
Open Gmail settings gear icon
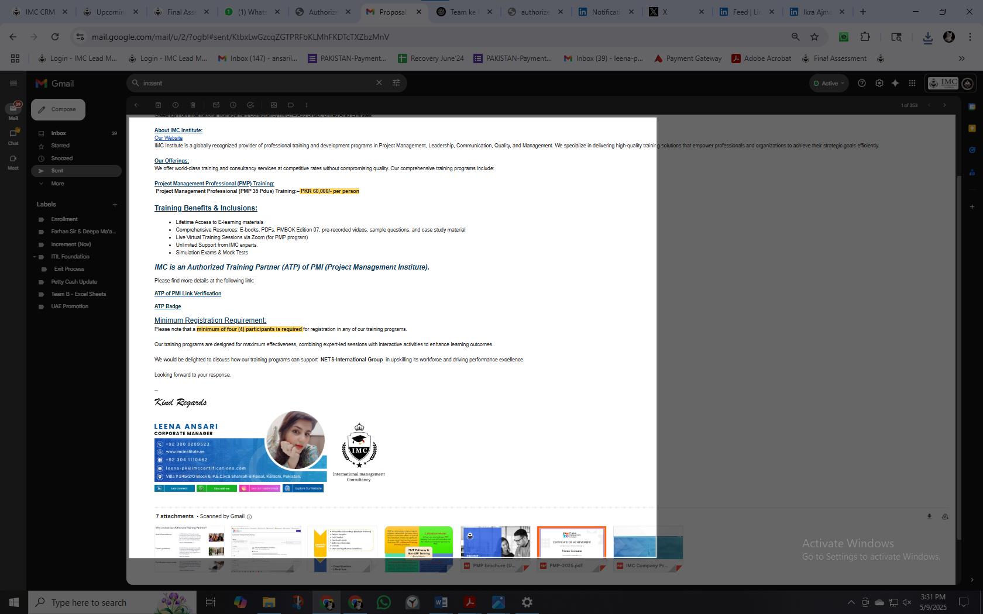point(879,83)
